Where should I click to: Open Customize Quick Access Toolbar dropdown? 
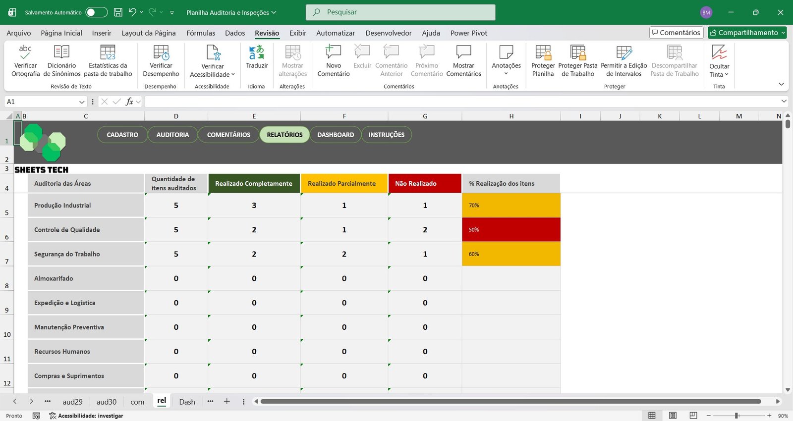(x=172, y=12)
